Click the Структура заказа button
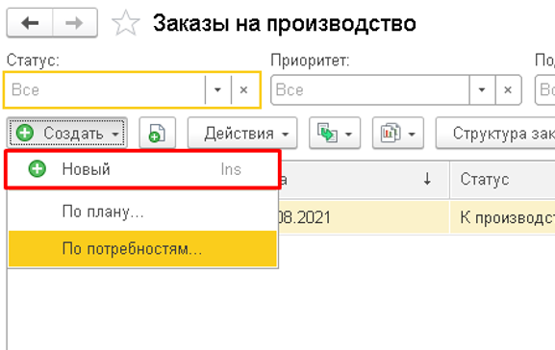This screenshot has height=350, width=555. [495, 134]
